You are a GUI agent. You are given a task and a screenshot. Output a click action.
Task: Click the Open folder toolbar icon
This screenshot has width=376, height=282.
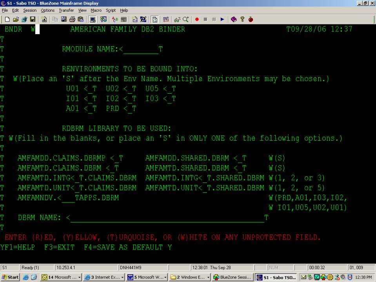click(16, 20)
